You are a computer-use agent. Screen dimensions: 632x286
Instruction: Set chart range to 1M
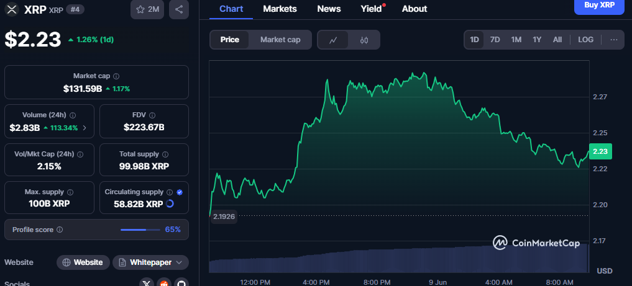[516, 40]
